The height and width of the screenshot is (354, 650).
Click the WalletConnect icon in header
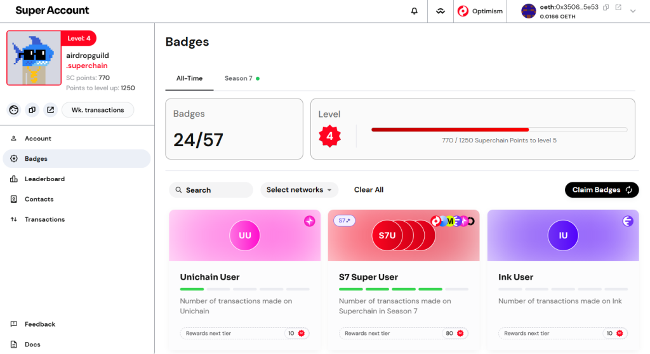(x=440, y=11)
